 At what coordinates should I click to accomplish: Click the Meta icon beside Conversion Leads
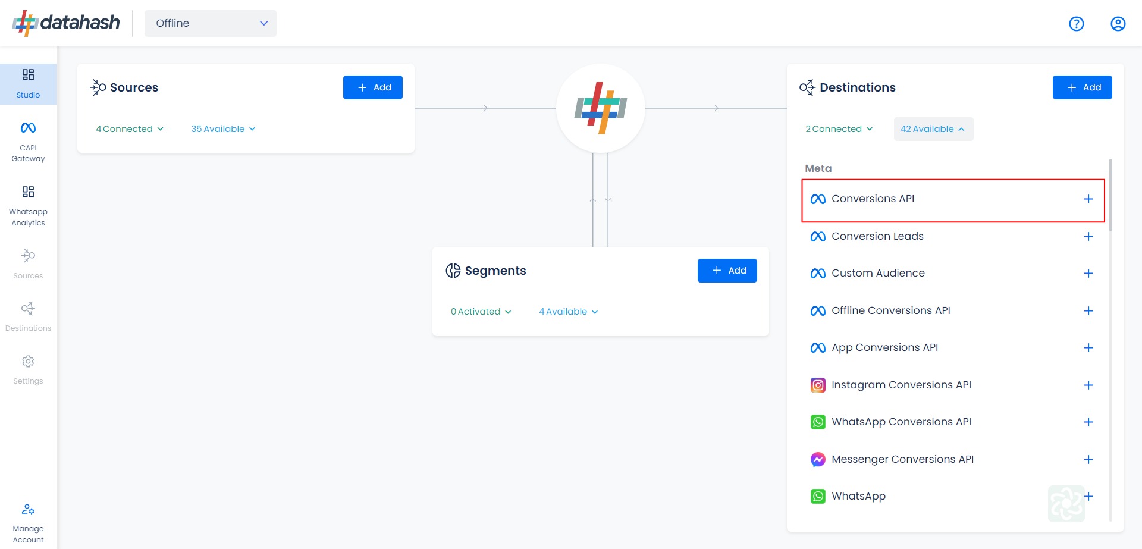(818, 237)
